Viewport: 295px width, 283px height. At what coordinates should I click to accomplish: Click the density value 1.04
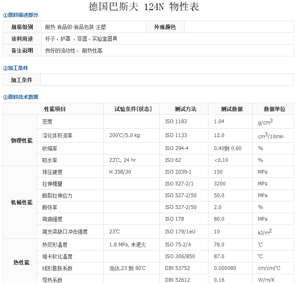tap(219, 122)
